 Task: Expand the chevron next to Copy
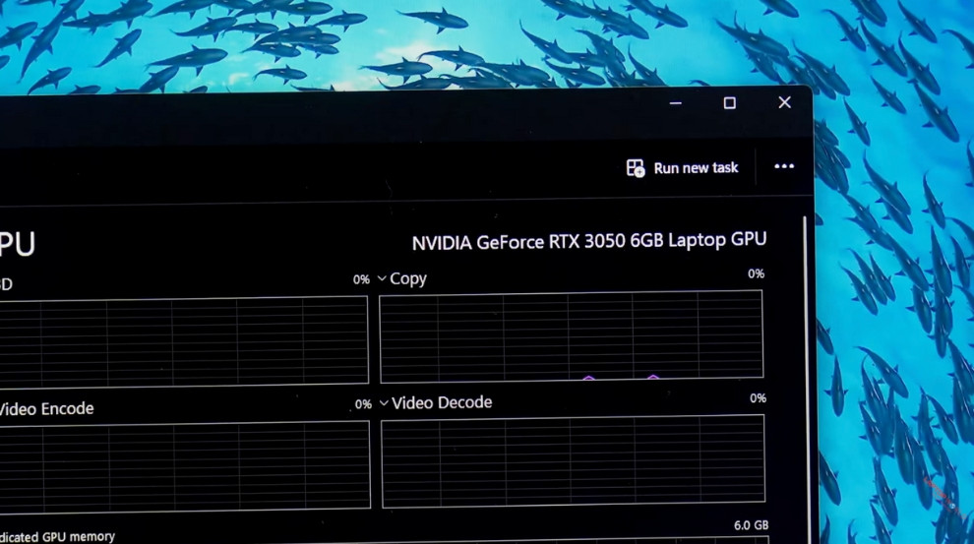click(382, 279)
